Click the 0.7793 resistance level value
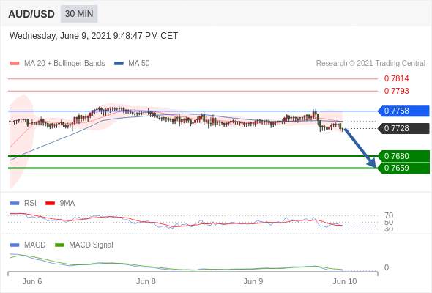This screenshot has width=432, height=293. pyautogui.click(x=396, y=91)
